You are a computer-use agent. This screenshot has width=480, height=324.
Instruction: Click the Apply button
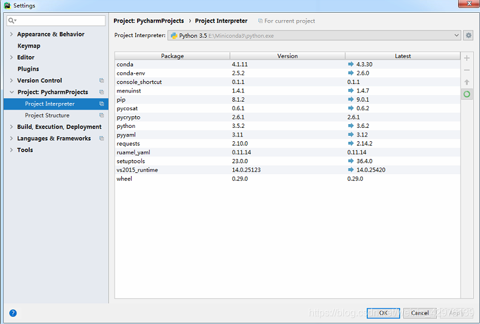coord(456,313)
